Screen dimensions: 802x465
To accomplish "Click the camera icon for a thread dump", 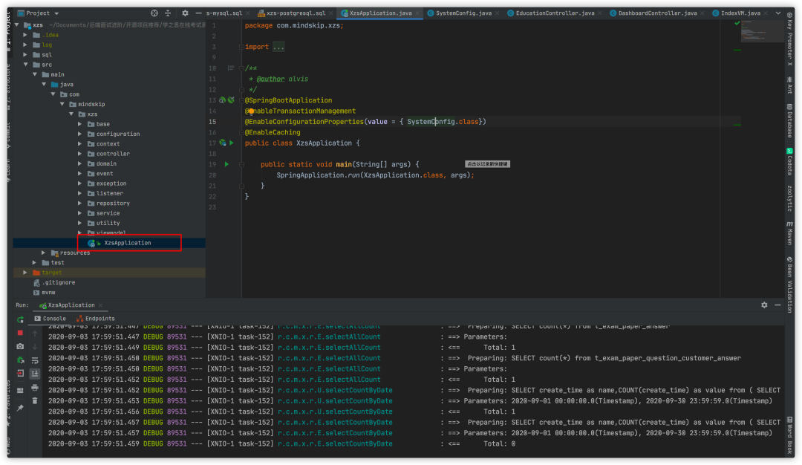I will 20,346.
